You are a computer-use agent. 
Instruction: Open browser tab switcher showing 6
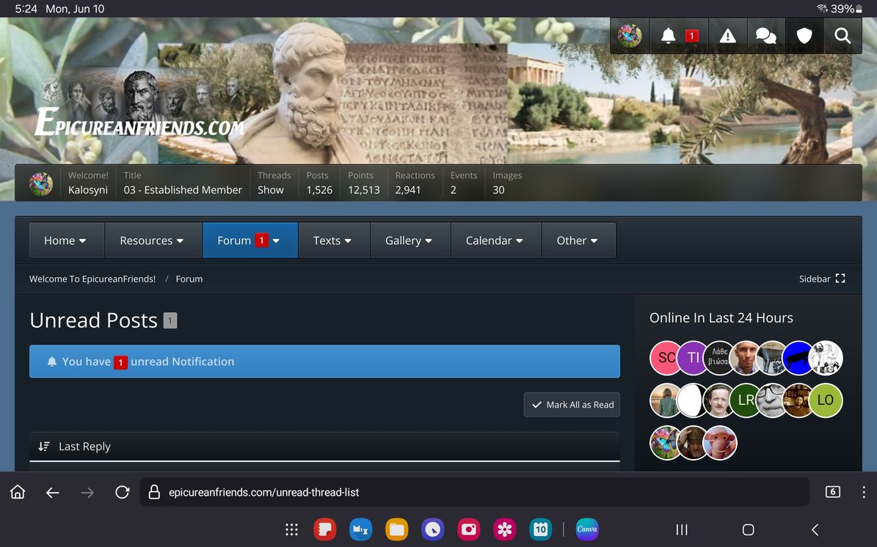pyautogui.click(x=832, y=492)
